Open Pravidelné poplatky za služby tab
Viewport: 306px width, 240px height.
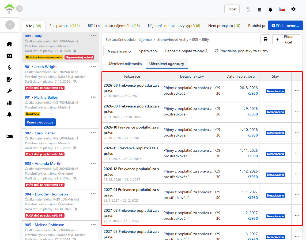pyautogui.click(x=241, y=51)
